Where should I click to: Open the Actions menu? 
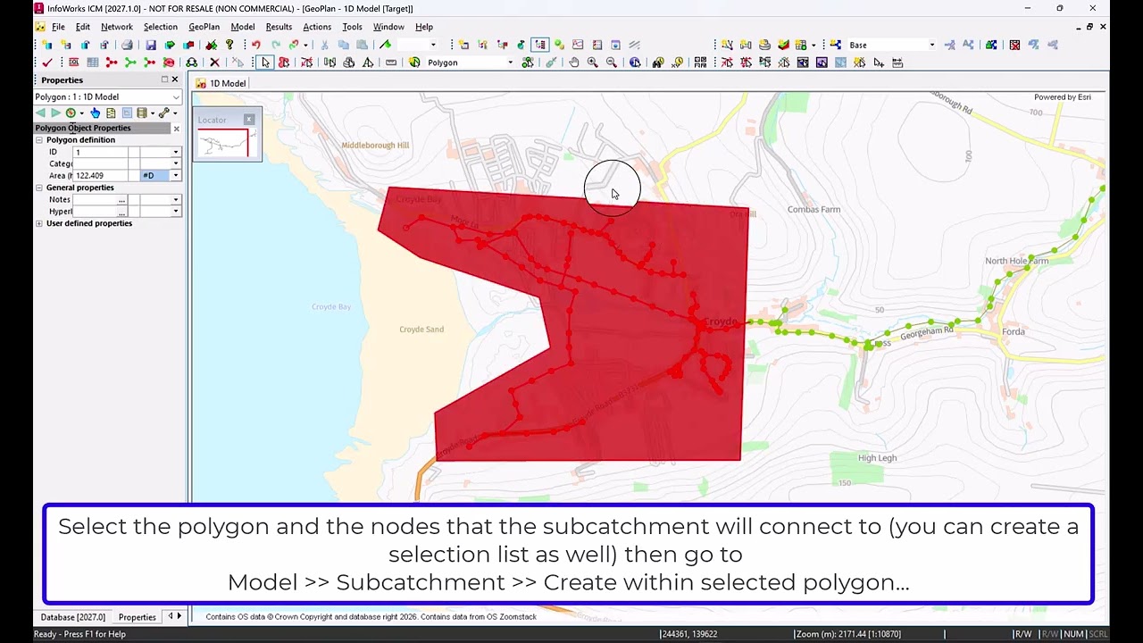click(x=317, y=27)
